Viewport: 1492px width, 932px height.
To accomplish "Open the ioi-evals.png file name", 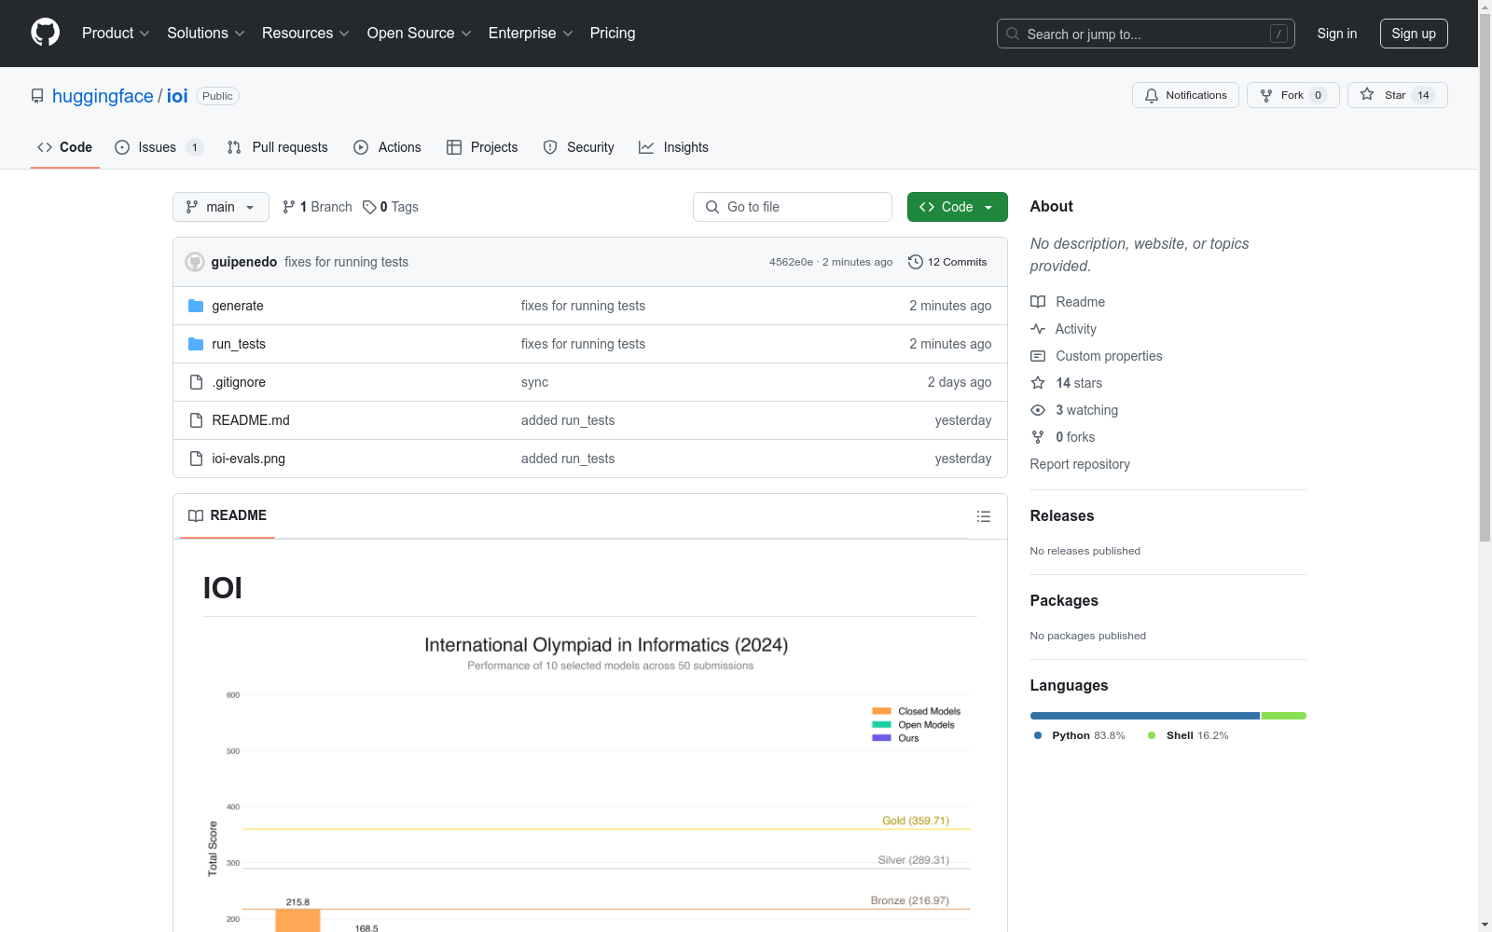I will point(249,459).
